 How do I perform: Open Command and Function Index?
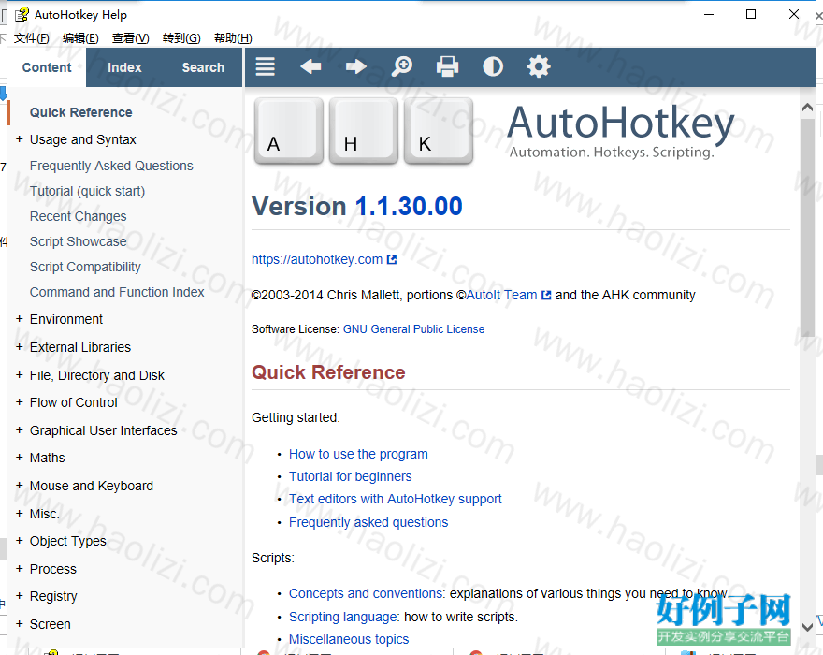117,292
